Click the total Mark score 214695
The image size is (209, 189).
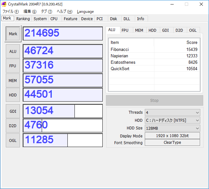coord(63,34)
